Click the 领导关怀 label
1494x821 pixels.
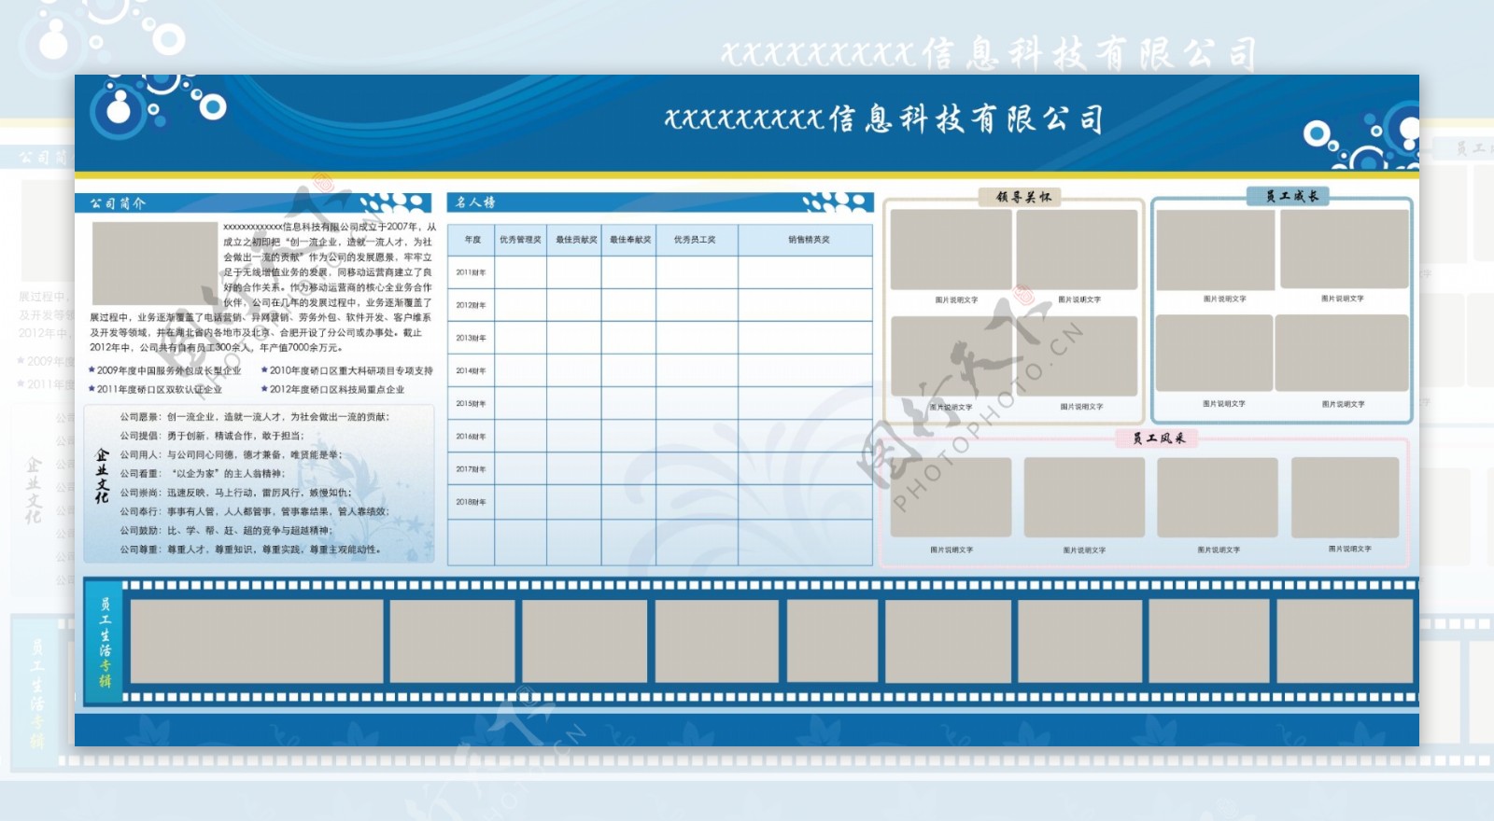point(1023,197)
